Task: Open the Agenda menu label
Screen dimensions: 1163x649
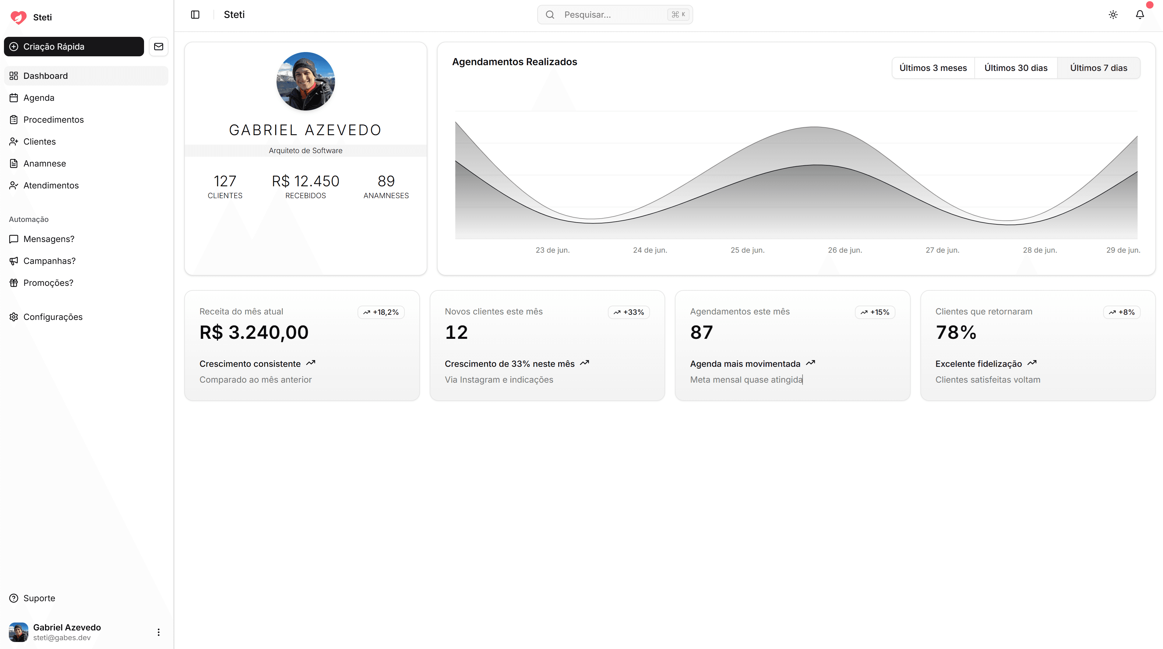Action: (39, 97)
